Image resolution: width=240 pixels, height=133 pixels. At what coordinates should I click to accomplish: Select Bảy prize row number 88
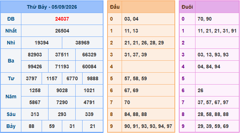[31, 126]
